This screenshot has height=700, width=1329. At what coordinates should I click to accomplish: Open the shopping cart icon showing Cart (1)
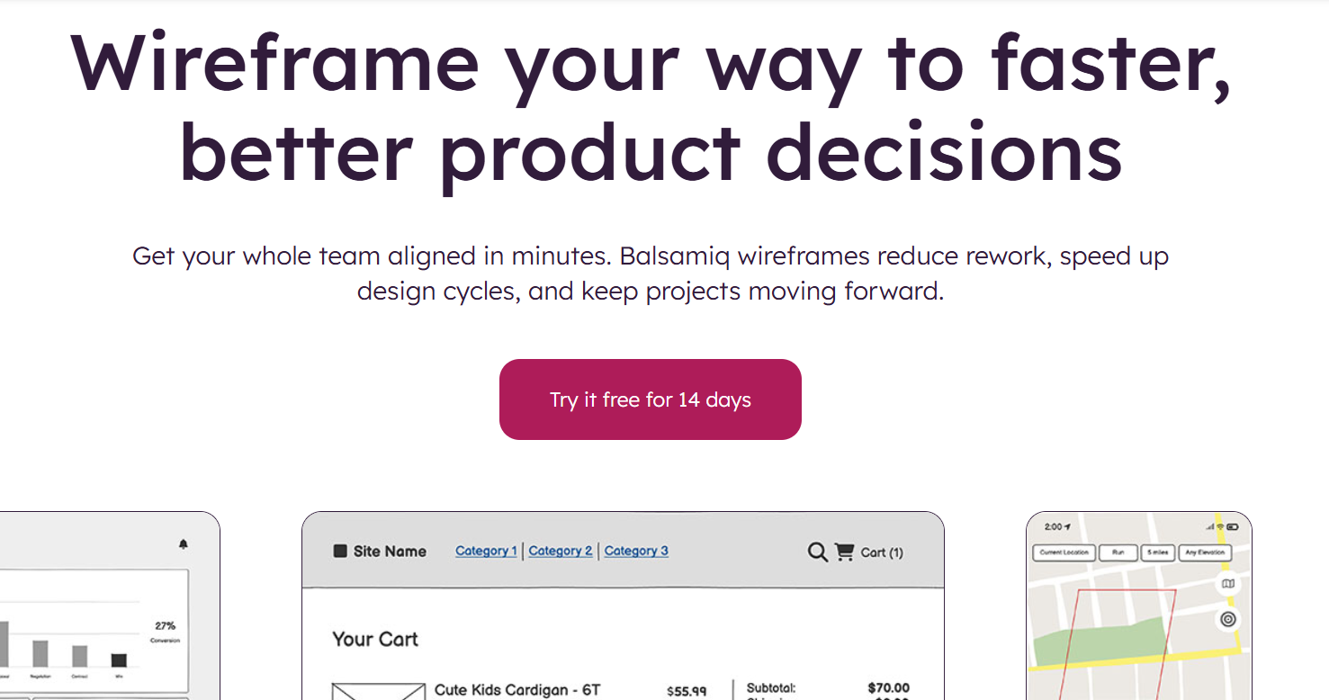coord(844,552)
